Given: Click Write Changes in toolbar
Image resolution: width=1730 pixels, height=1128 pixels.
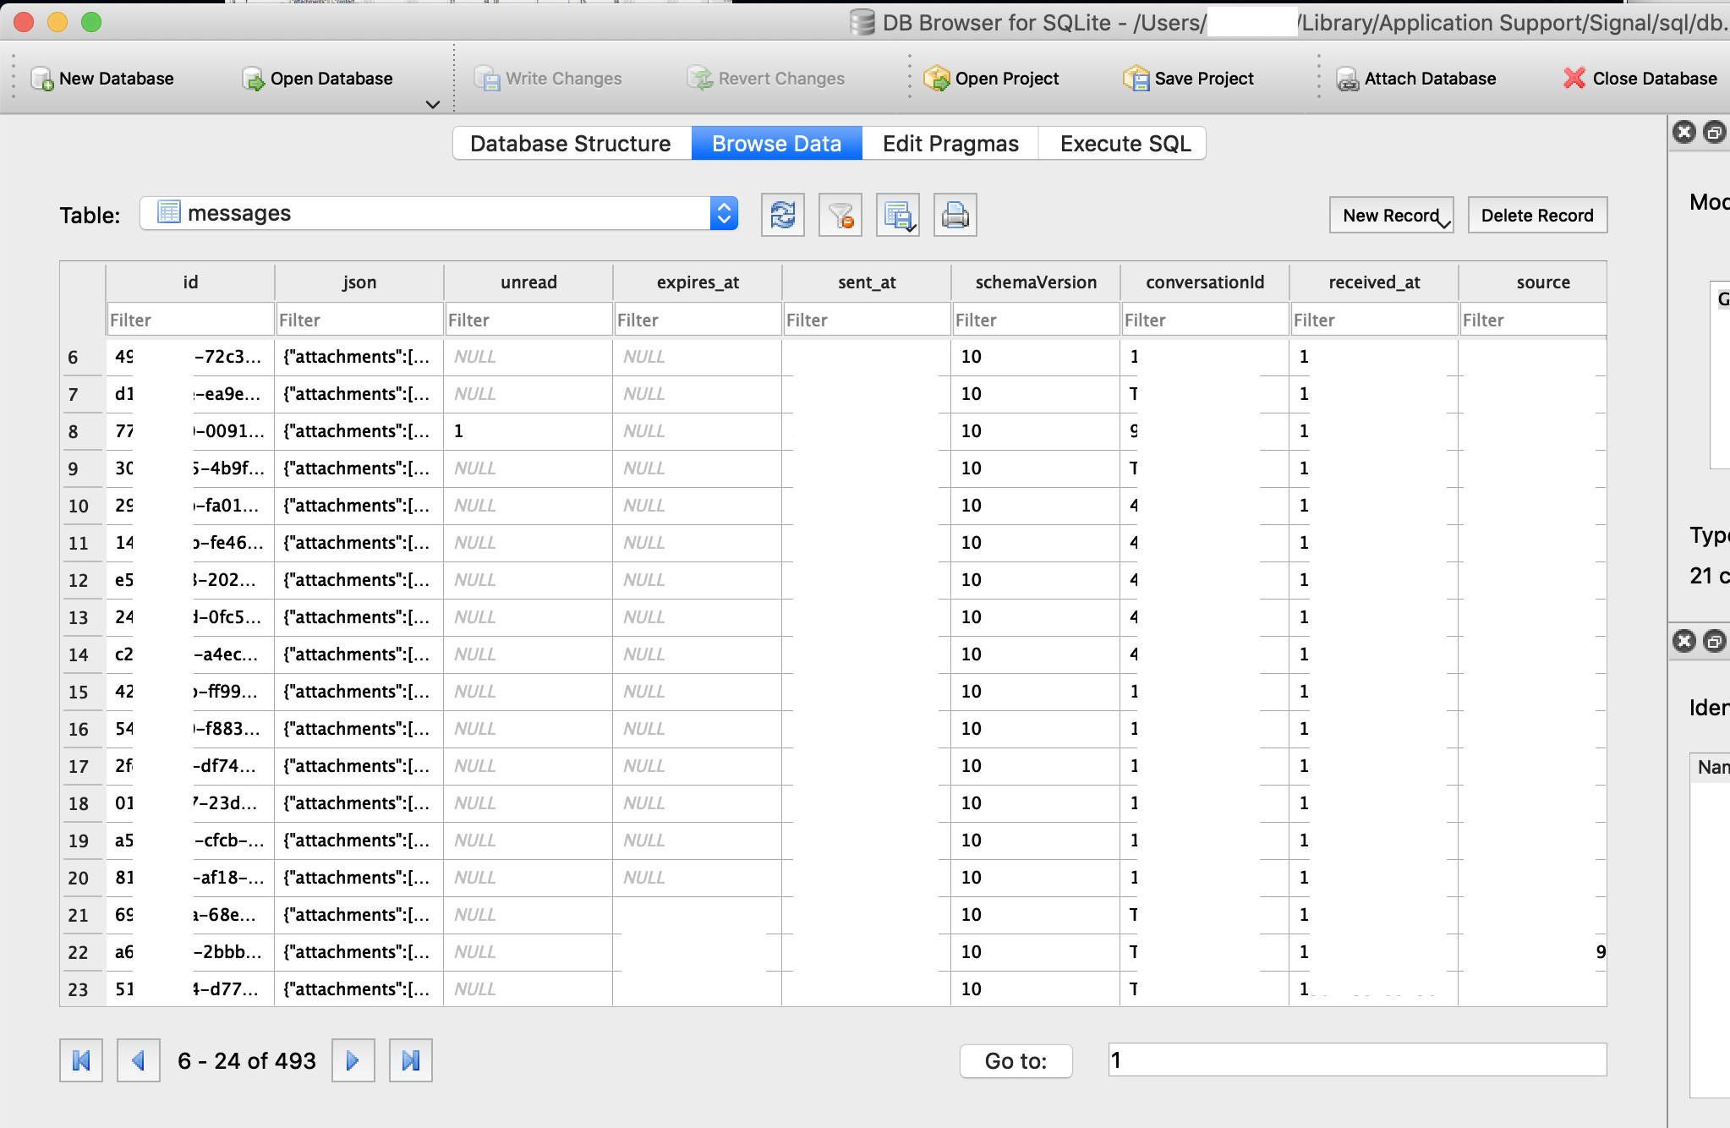Looking at the screenshot, I should coord(548,79).
